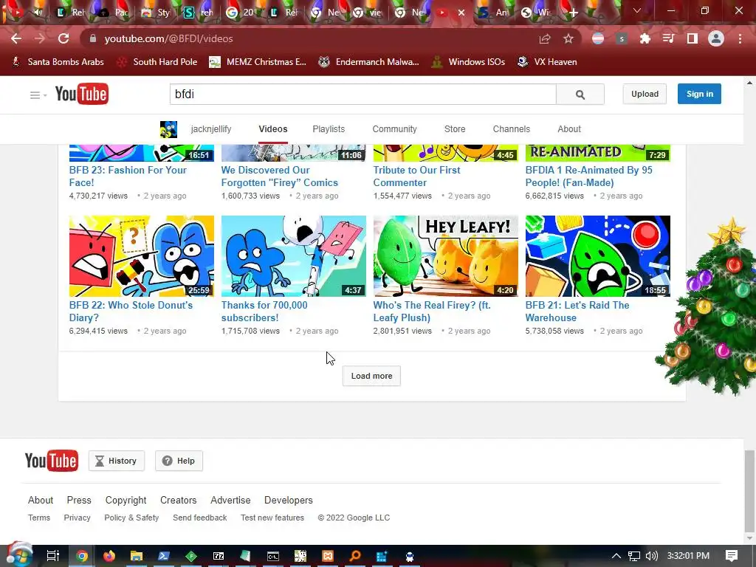Reload the current page

(x=63, y=38)
